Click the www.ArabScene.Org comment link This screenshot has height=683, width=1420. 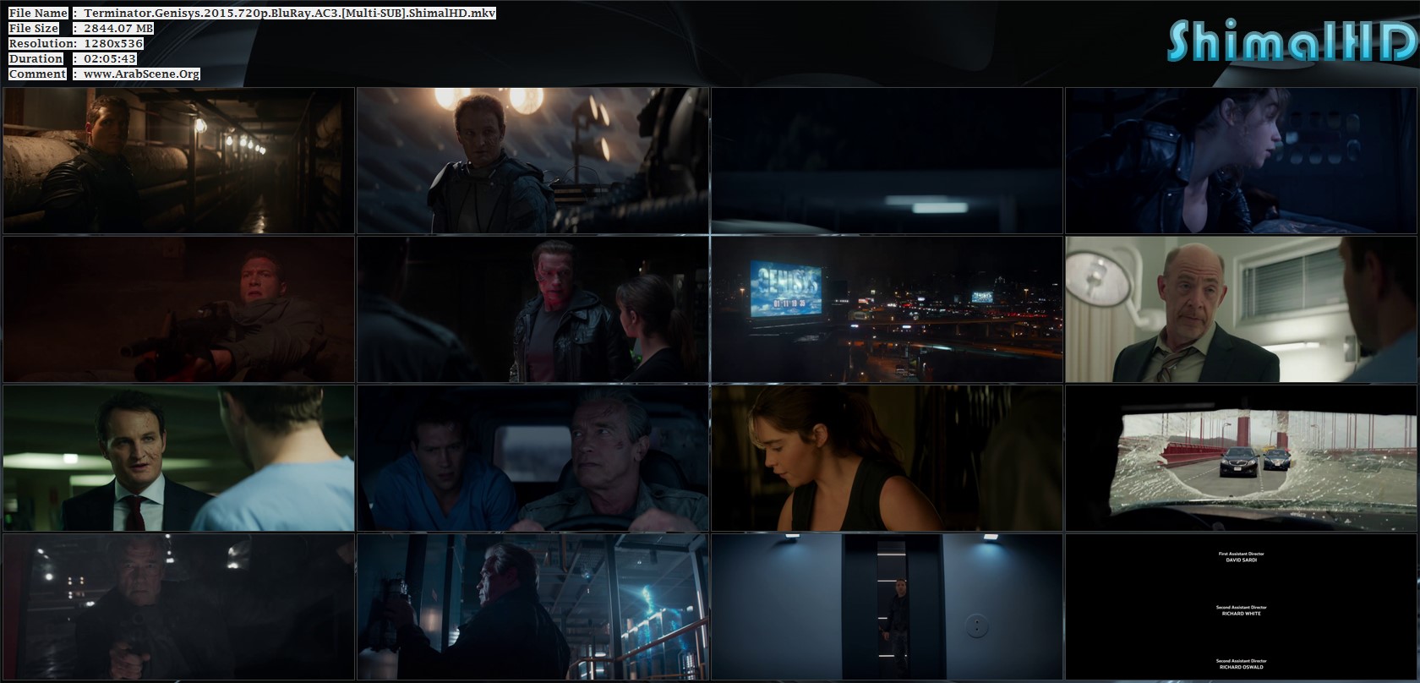[x=141, y=74]
